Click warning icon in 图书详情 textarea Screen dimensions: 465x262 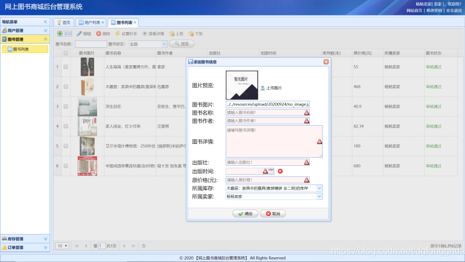pyautogui.click(x=319, y=141)
